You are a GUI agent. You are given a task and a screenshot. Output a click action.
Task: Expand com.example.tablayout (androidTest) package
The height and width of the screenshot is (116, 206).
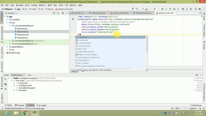tap(10, 41)
